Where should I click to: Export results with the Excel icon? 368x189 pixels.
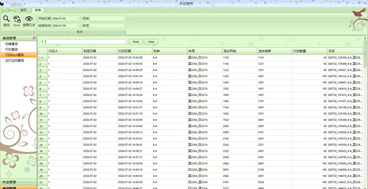[x=17, y=19]
